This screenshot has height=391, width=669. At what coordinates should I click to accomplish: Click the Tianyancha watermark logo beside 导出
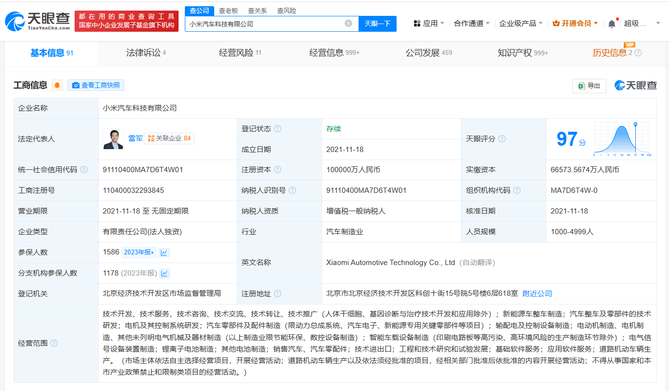(636, 86)
